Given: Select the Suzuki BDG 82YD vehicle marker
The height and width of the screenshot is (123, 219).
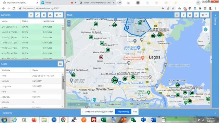Looking at the screenshot, I should (102, 43).
